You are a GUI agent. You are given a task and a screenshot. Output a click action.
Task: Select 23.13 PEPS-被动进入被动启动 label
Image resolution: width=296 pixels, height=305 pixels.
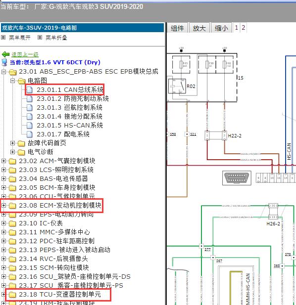click(65, 250)
